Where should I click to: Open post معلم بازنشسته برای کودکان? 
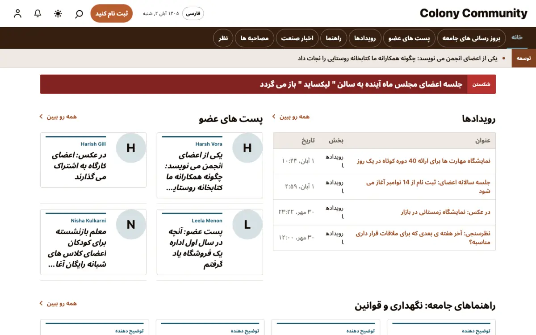pos(77,248)
